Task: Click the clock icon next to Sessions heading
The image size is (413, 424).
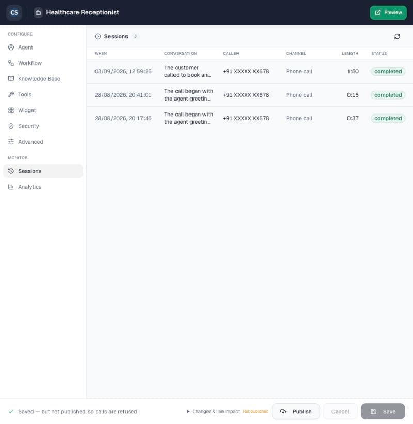Action: (x=98, y=36)
